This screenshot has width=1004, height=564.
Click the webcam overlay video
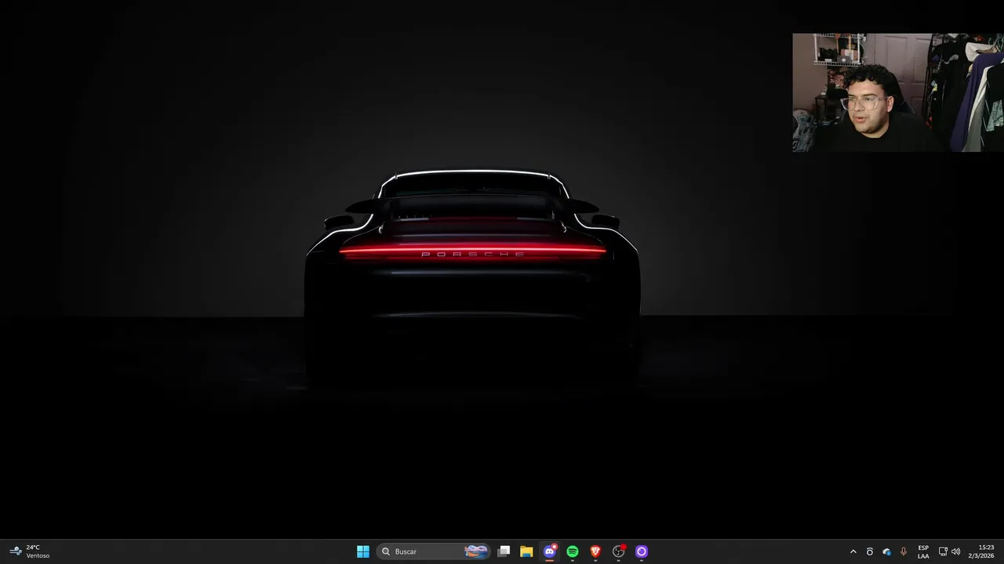point(898,92)
